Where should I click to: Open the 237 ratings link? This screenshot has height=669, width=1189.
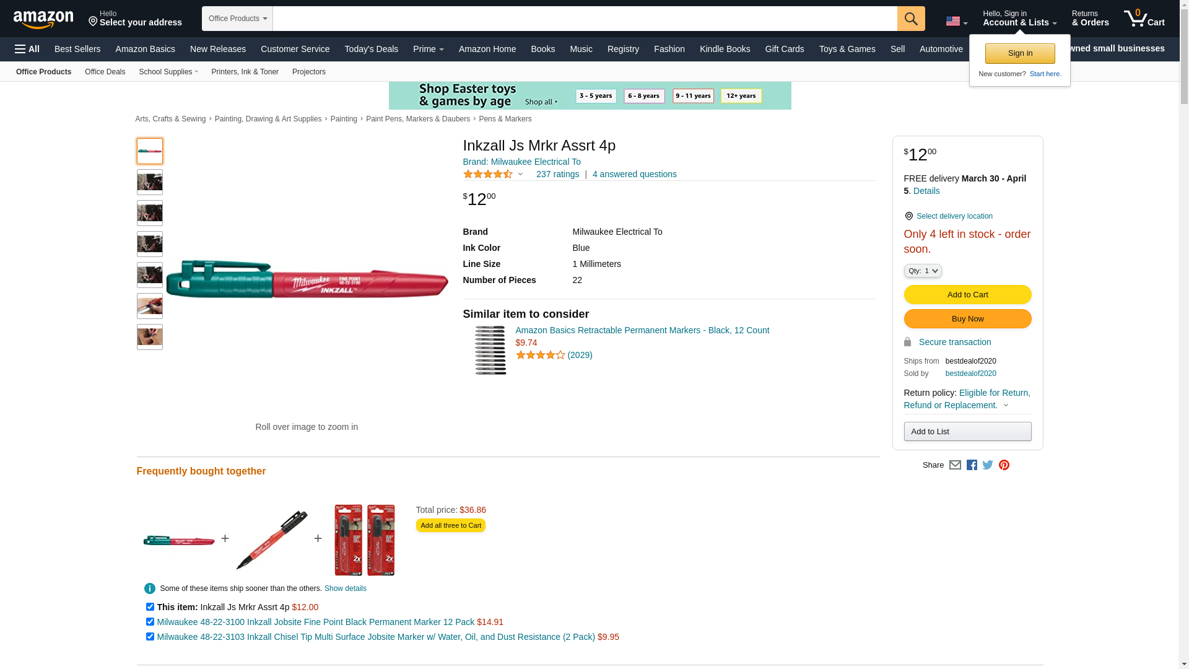pyautogui.click(x=557, y=174)
